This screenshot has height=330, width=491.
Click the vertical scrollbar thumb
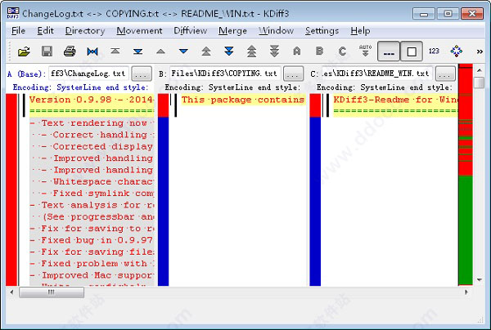[480, 82]
